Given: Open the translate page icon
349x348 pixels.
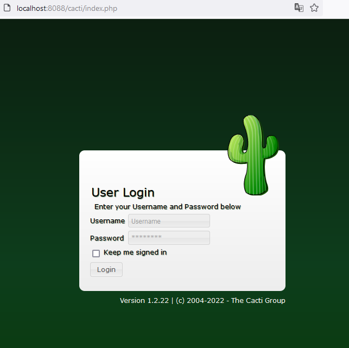Looking at the screenshot, I should 299,8.
